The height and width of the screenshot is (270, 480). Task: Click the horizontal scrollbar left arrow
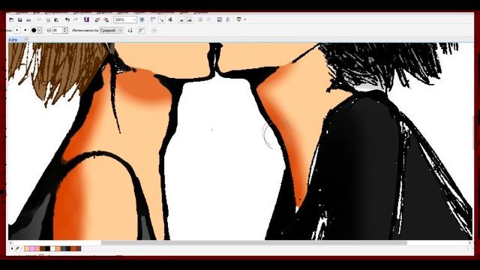tap(10, 243)
